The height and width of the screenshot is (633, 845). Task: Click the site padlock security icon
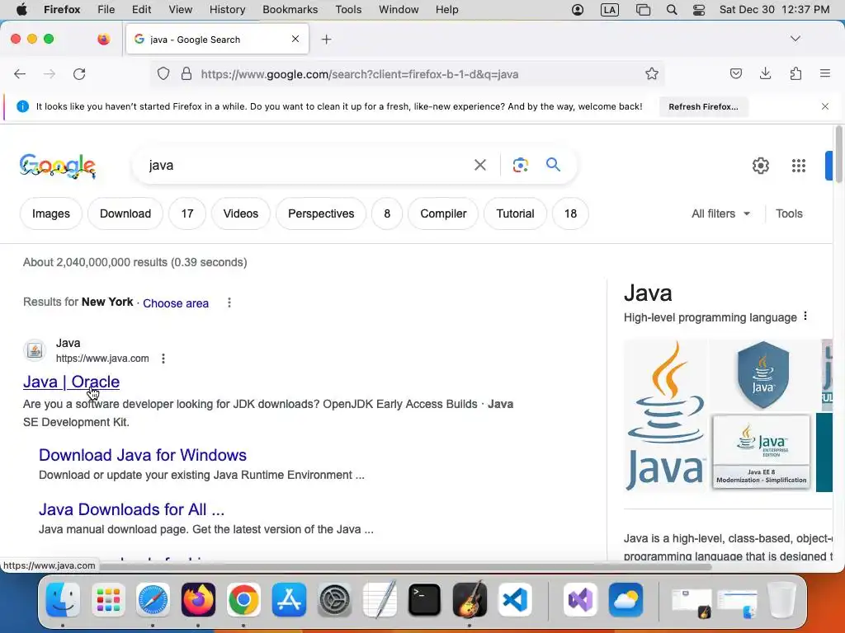pos(186,73)
